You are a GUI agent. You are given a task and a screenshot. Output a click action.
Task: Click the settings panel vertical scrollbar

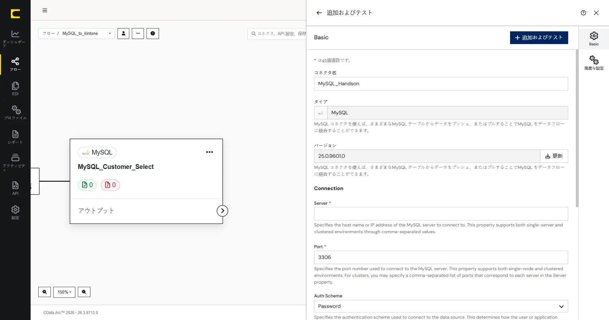tap(577, 128)
